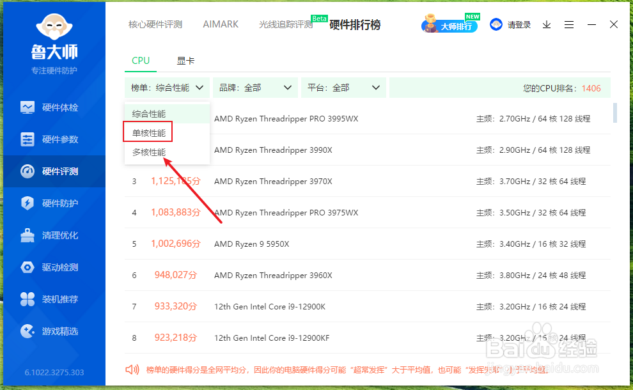Open 硬件防护 shield icon
Viewport: 633px width, 390px height.
point(27,203)
